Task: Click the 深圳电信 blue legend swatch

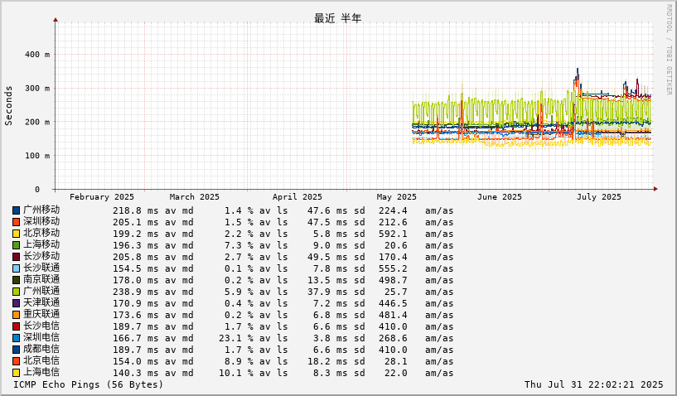Action: (17, 339)
